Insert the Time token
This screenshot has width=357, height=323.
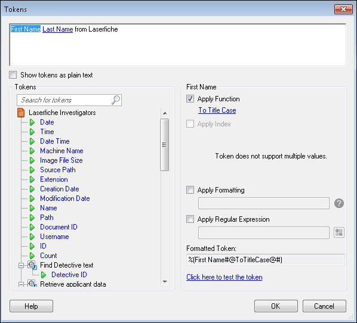click(x=47, y=132)
